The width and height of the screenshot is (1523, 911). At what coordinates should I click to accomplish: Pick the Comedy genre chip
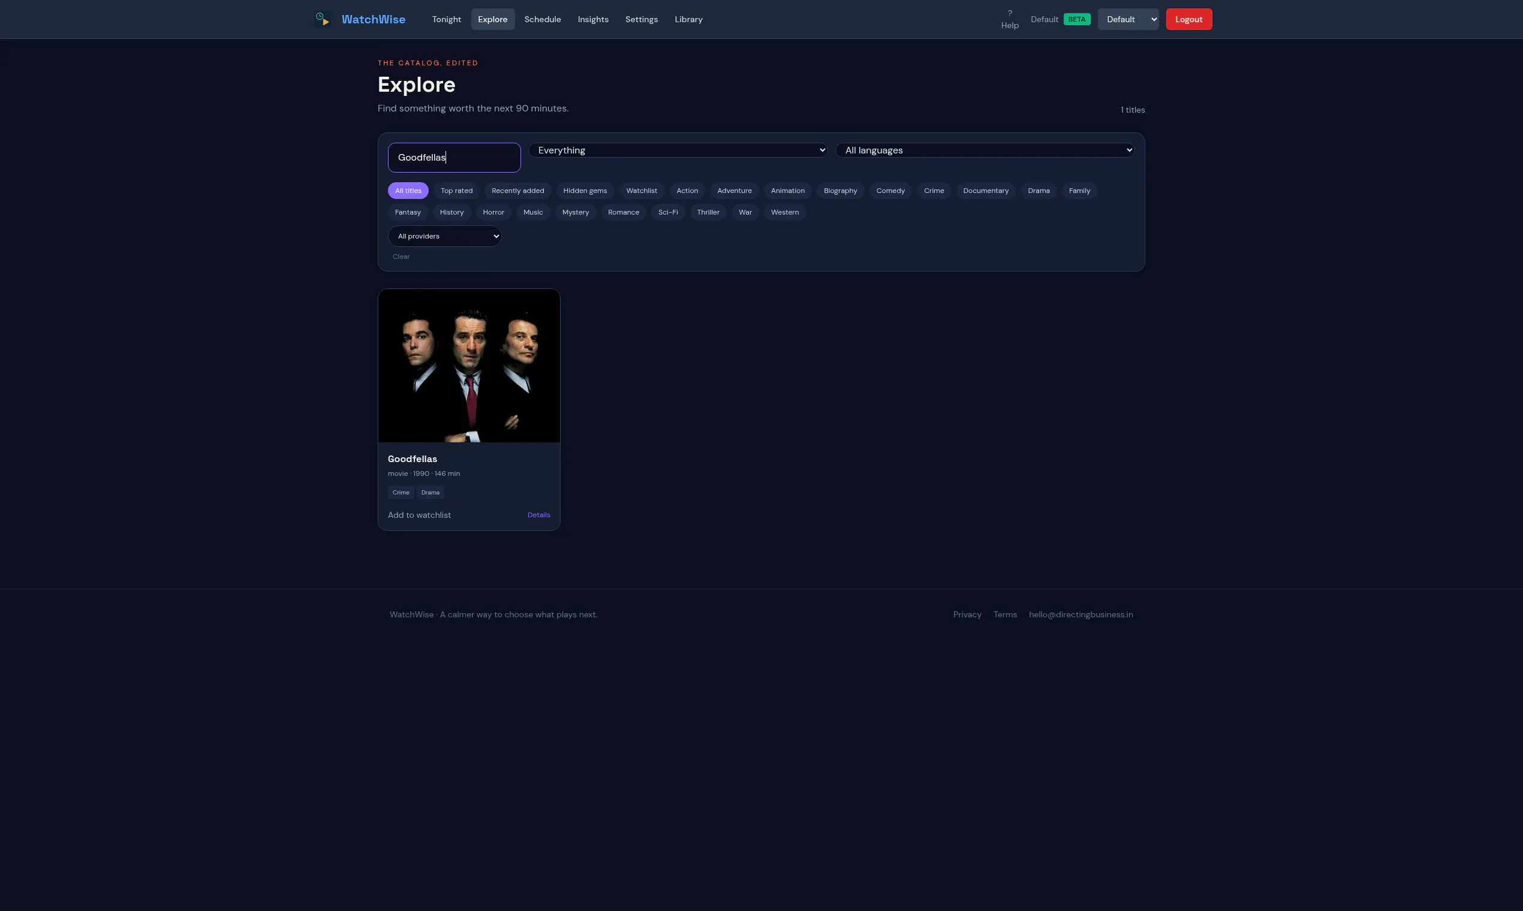(x=890, y=191)
